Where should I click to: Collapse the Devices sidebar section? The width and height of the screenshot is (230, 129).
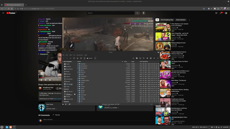point(63,89)
